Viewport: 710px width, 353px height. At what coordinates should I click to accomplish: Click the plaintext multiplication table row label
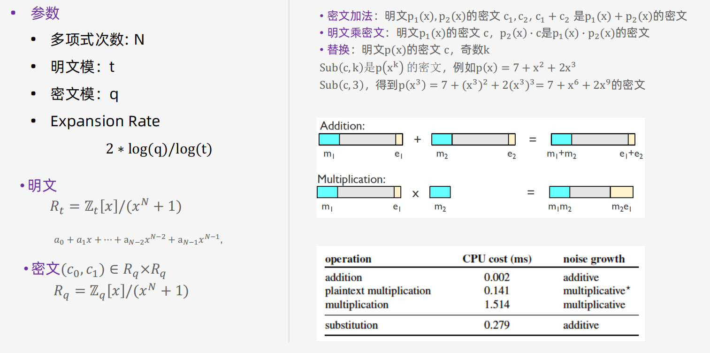377,291
